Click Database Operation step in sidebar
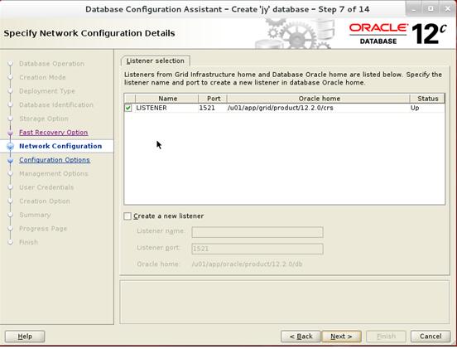This screenshot has width=457, height=349. pos(51,64)
